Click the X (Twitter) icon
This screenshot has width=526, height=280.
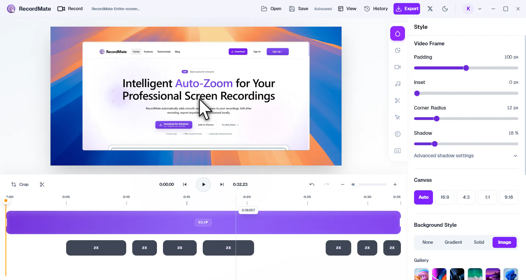click(430, 9)
